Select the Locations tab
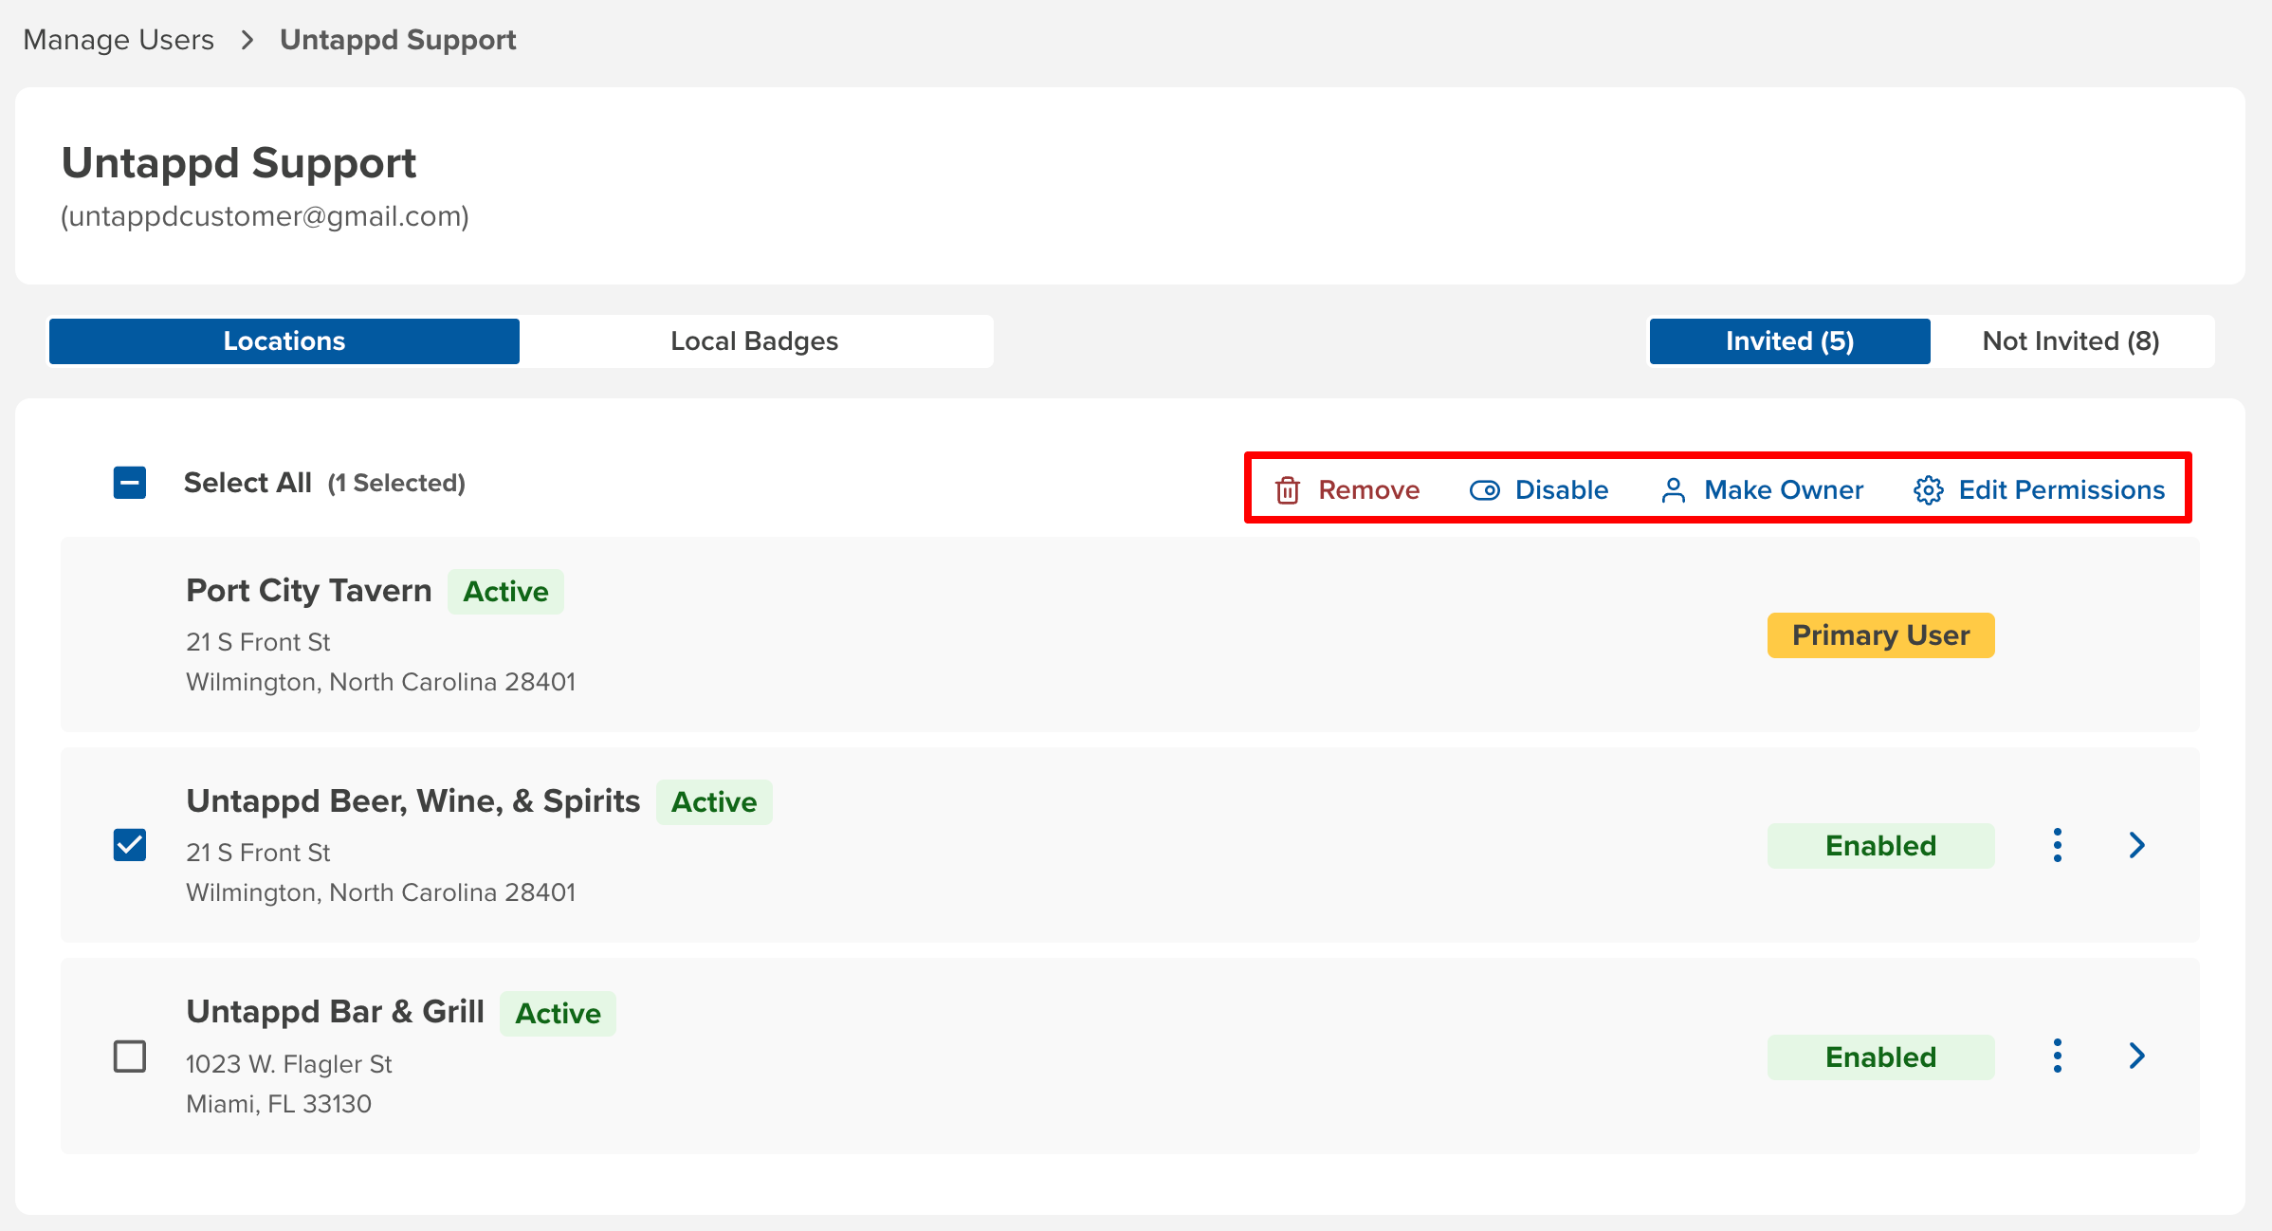The width and height of the screenshot is (2272, 1231). coord(284,341)
